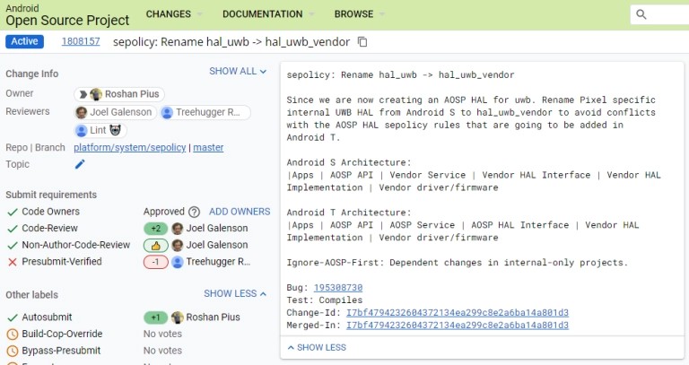Click the Bypass-Presubmit clock icon
The width and height of the screenshot is (689, 365).
13,351
